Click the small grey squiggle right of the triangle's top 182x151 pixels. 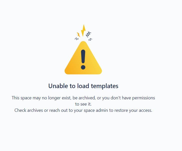tap(90, 39)
